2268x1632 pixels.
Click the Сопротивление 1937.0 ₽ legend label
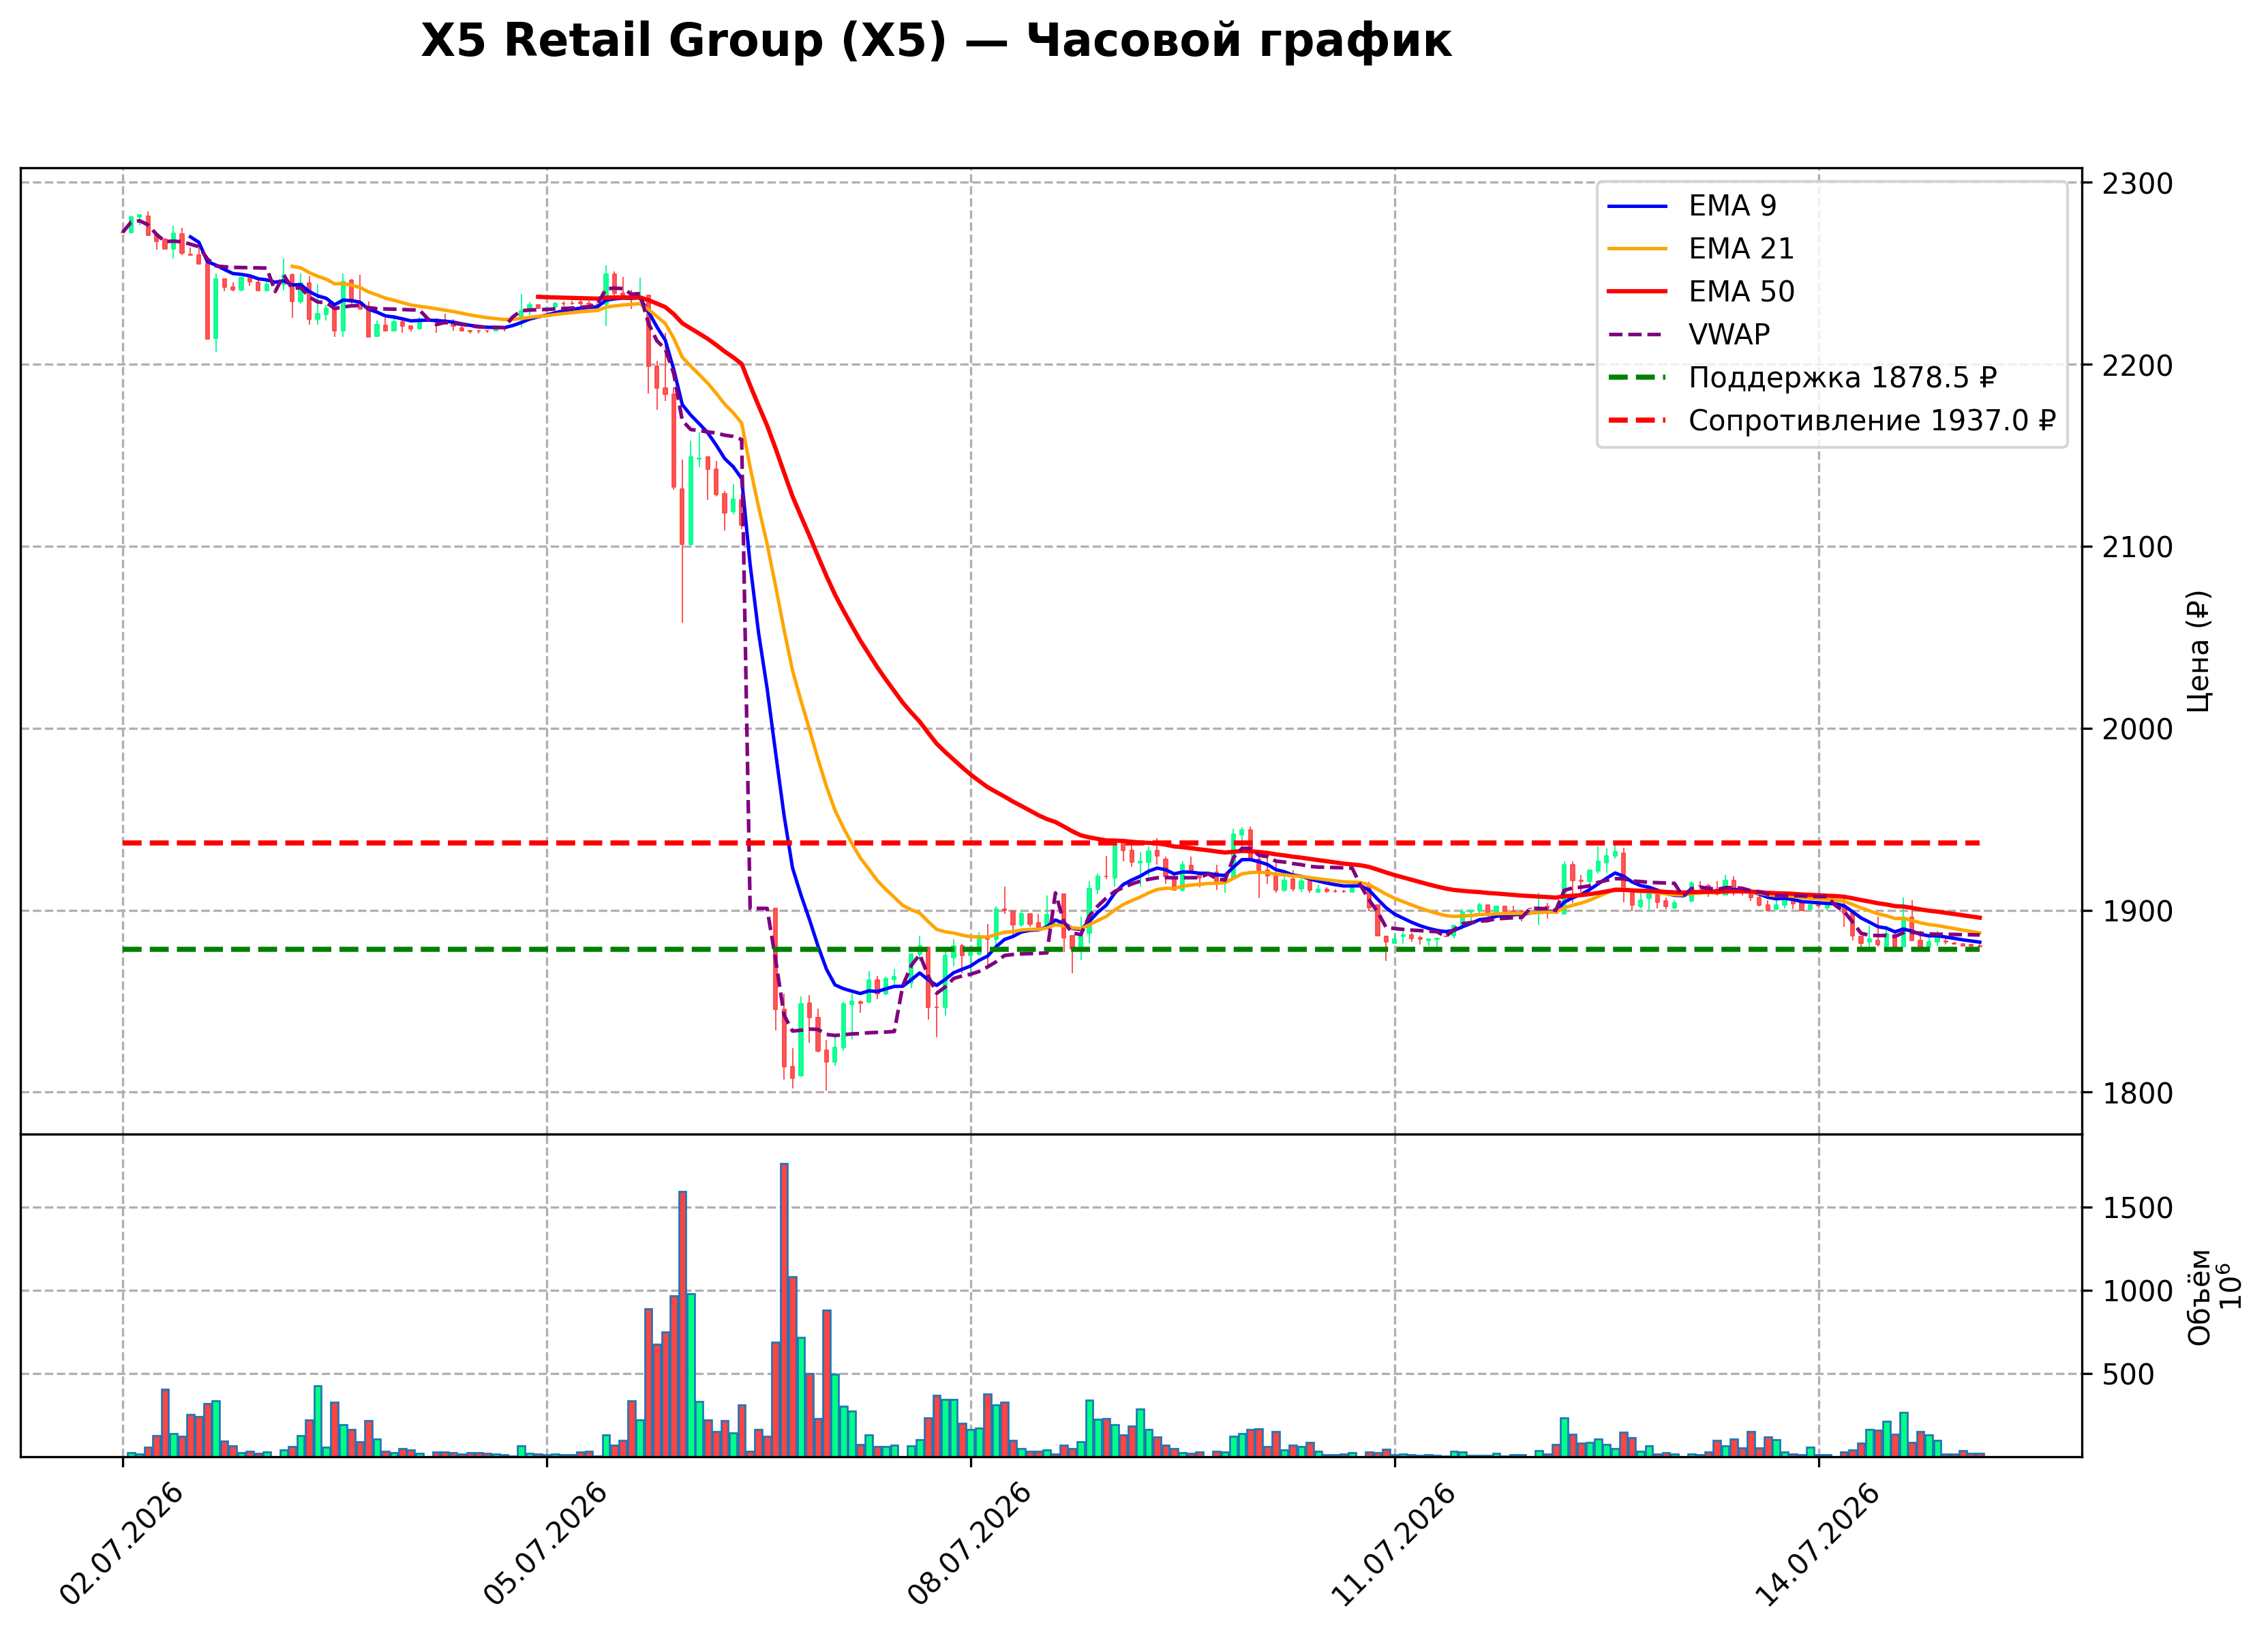[x=1872, y=420]
